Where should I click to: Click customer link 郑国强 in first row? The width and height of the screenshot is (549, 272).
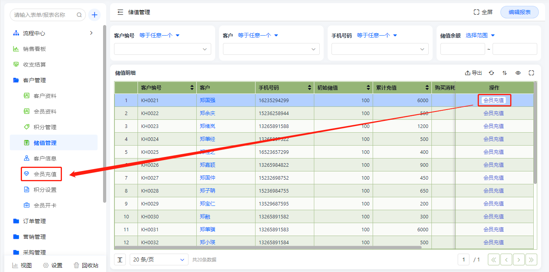207,100
